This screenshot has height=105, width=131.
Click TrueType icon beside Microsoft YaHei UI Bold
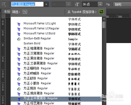tap(19, 34)
